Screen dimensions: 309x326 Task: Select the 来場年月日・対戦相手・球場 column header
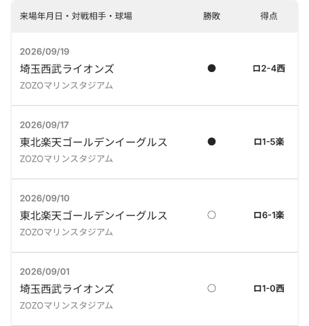76,16
